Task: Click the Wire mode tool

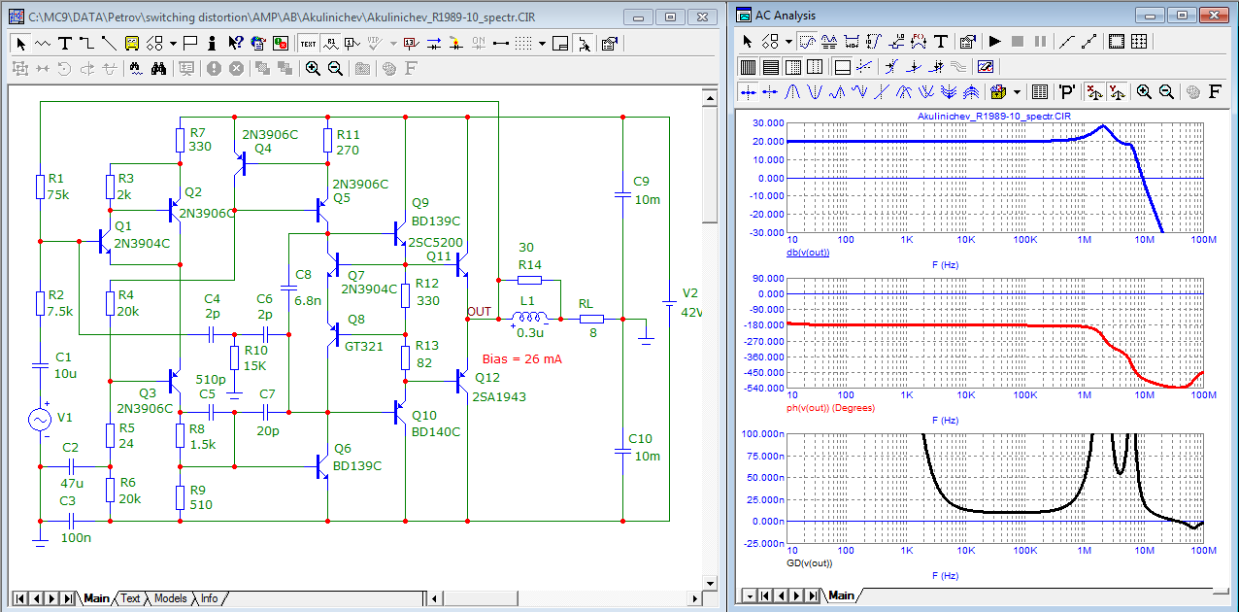Action: 86,43
